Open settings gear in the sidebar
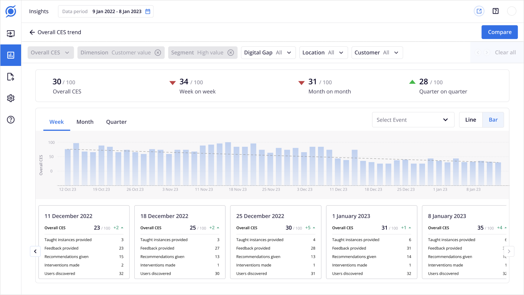Screen dimensions: 524x295 (x=11, y=98)
